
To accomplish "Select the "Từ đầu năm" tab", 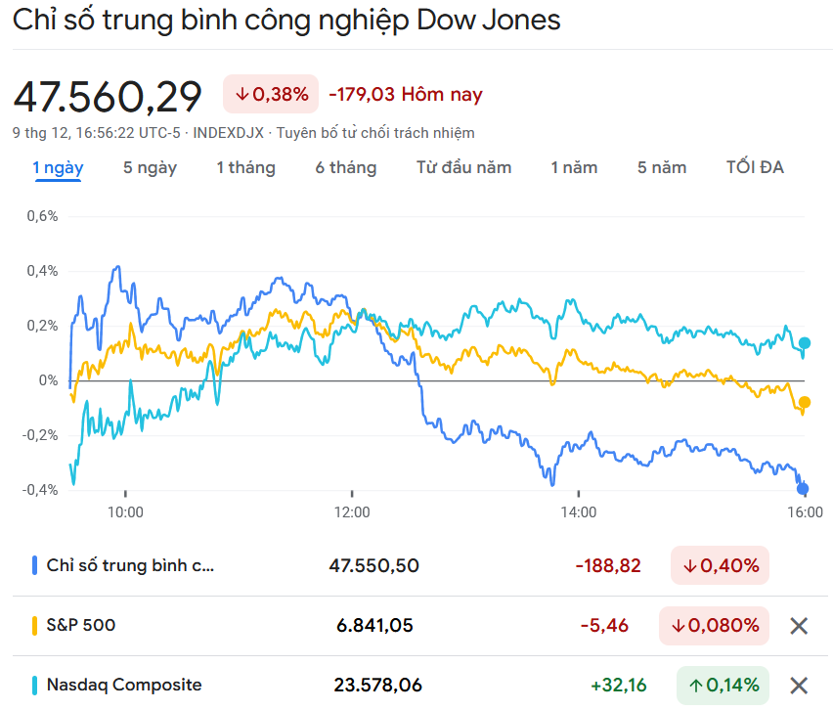I will point(463,167).
